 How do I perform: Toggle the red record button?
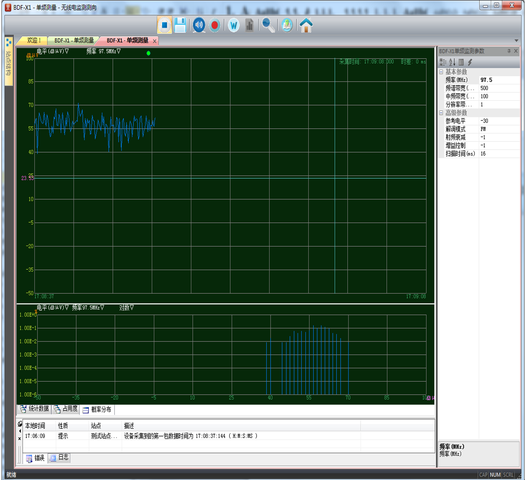215,25
